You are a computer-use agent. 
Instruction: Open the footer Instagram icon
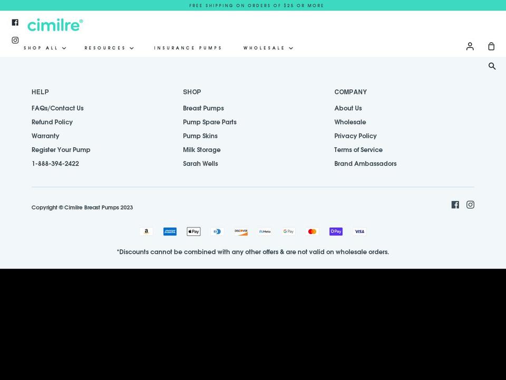pyautogui.click(x=470, y=205)
